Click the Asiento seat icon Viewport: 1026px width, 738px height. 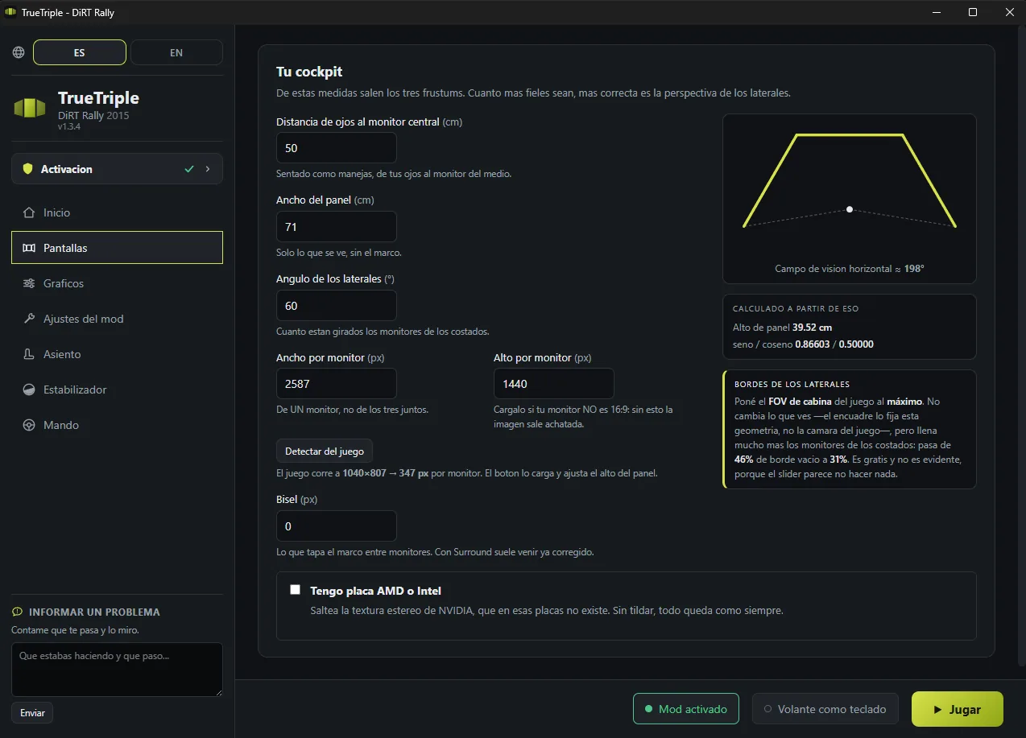click(x=29, y=354)
